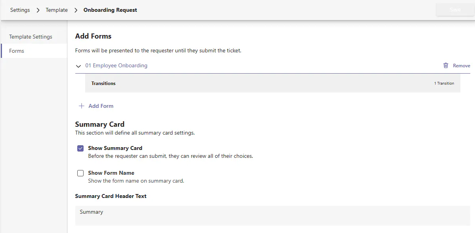Click the Save button
This screenshot has width=475, height=233.
(x=455, y=10)
